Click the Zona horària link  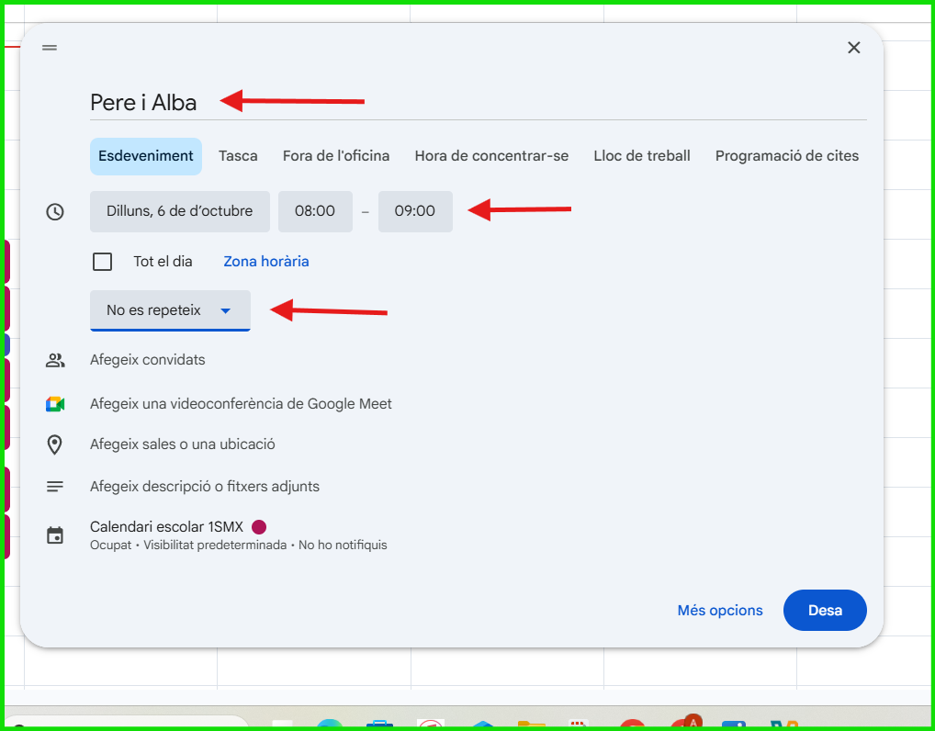(x=266, y=262)
